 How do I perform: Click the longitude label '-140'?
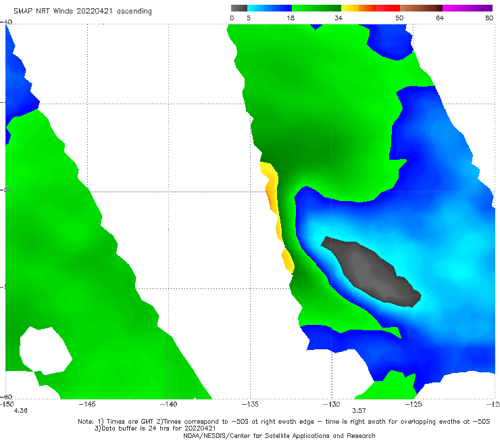click(x=168, y=404)
